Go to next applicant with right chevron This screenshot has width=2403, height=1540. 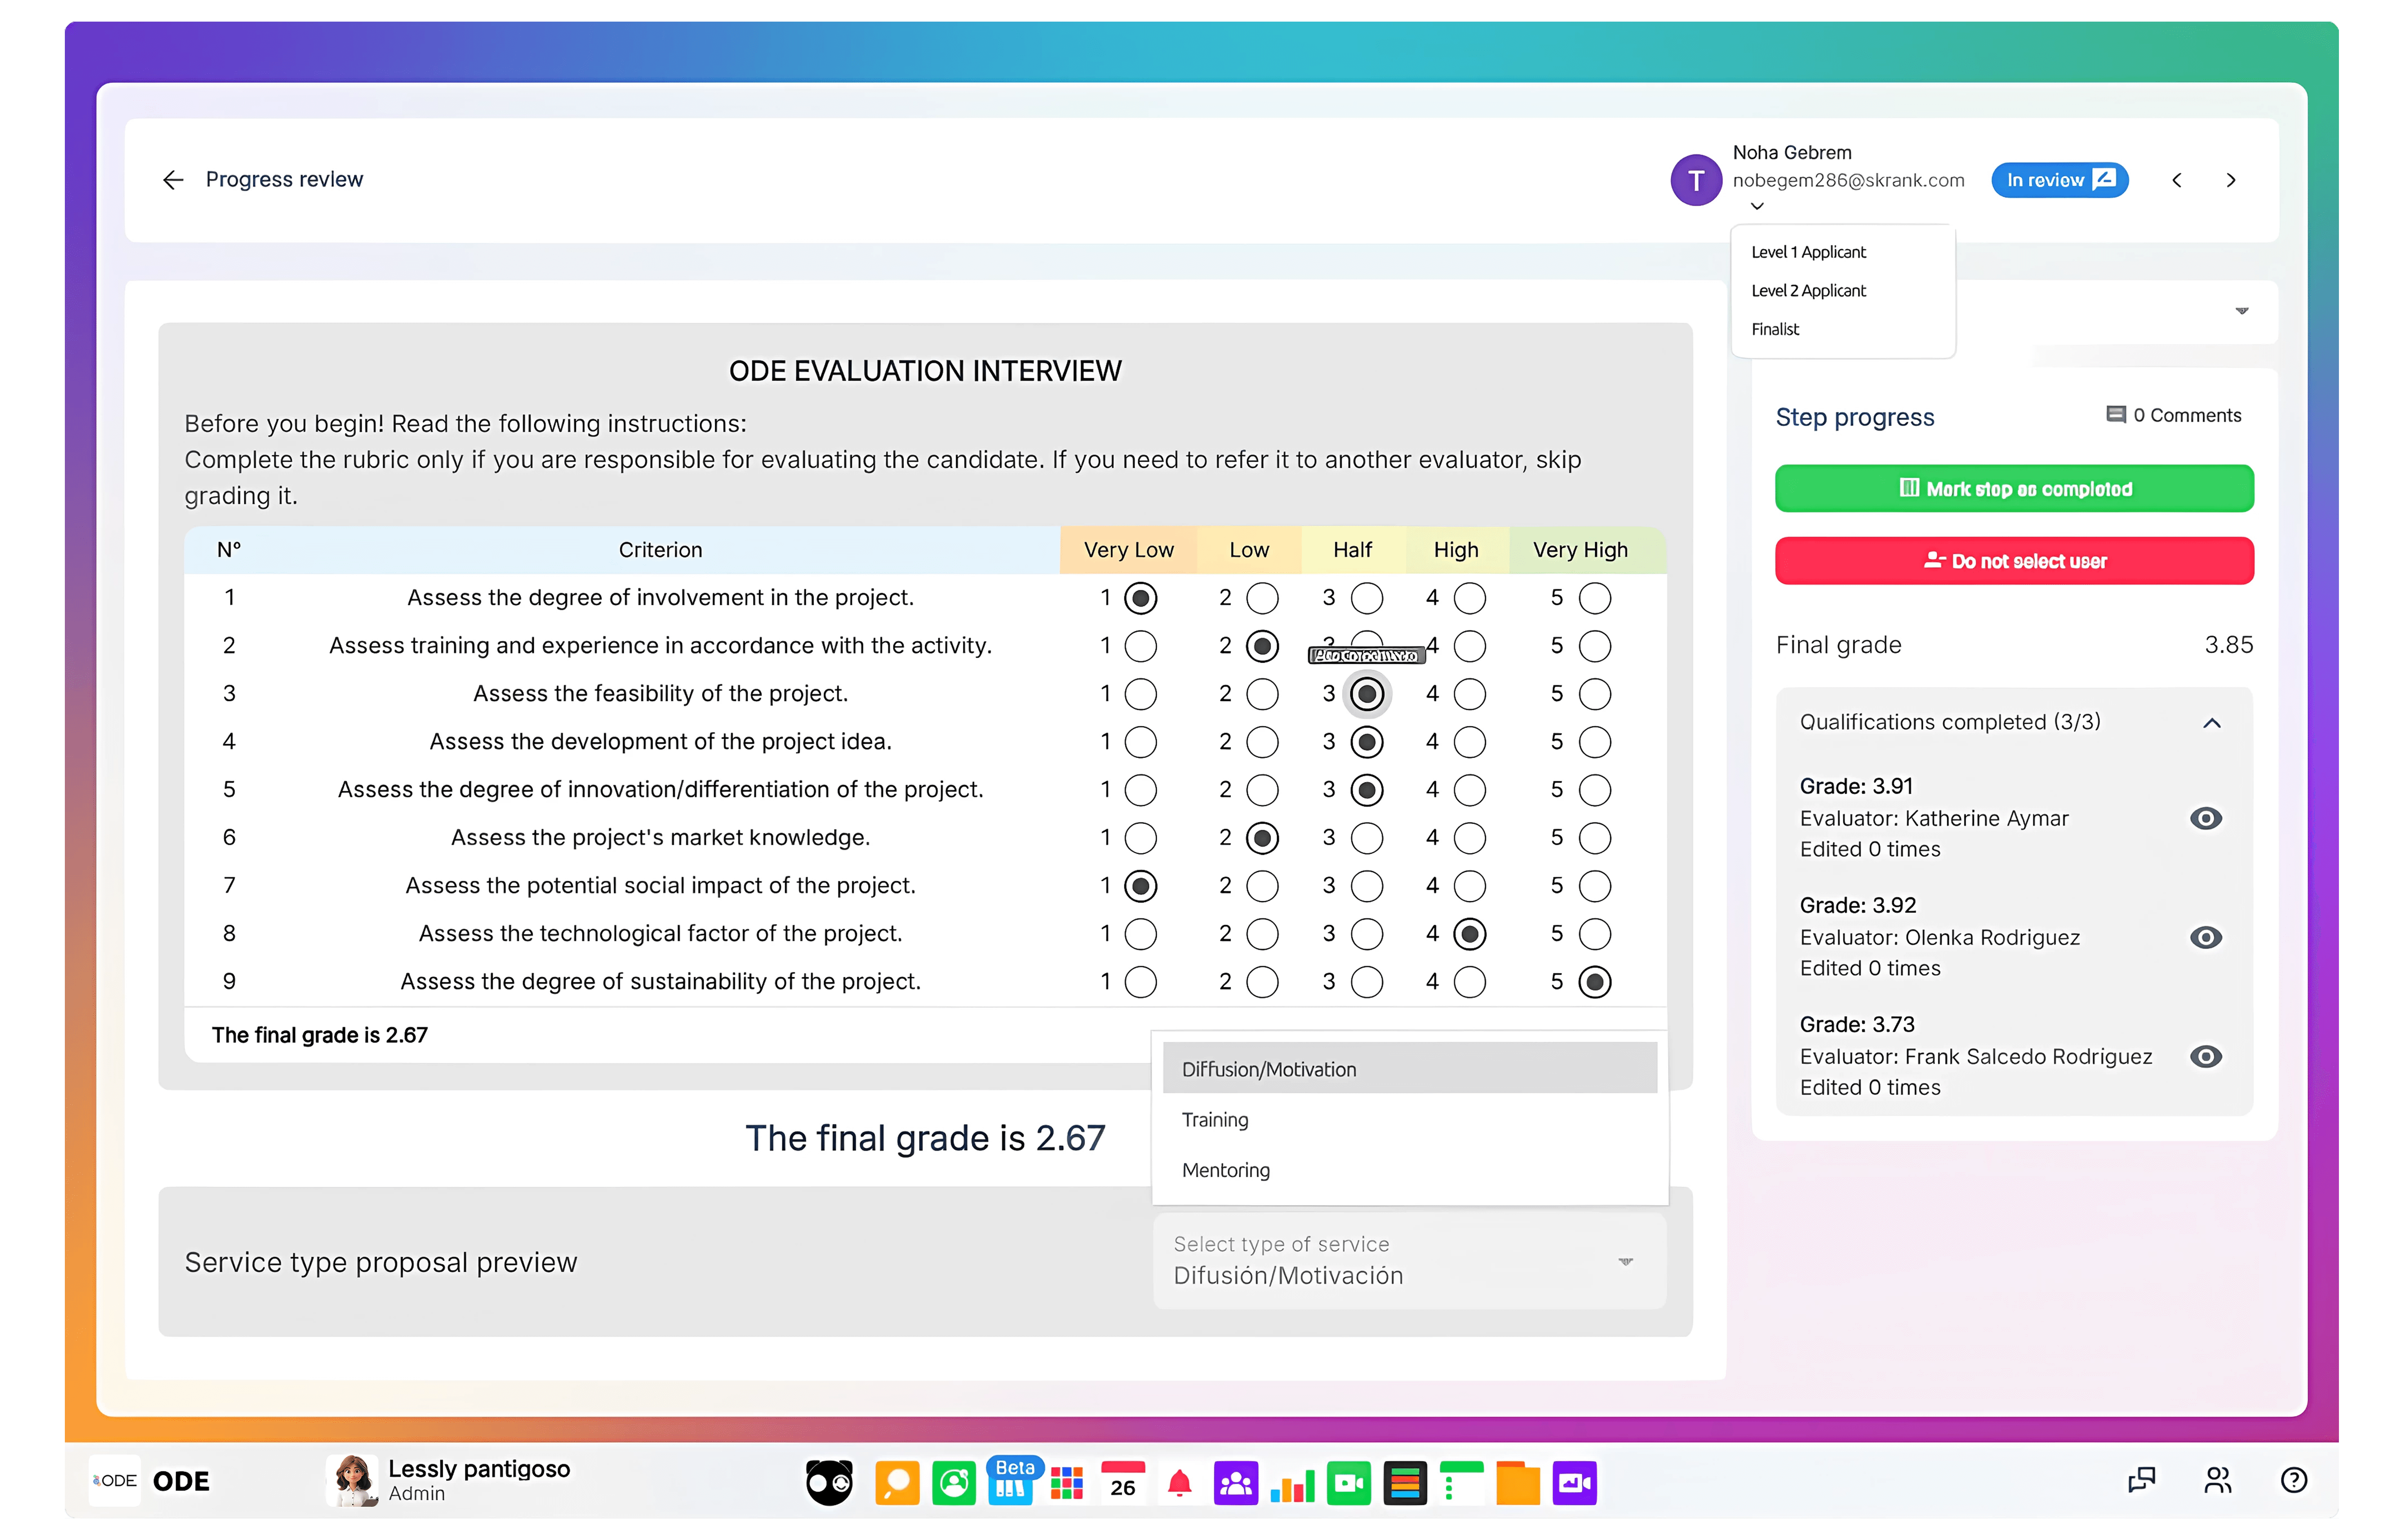coord(2230,180)
